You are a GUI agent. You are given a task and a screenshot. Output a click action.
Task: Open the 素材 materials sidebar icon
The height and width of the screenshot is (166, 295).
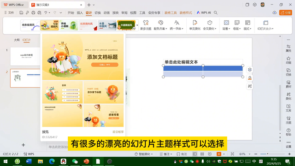[289, 84]
